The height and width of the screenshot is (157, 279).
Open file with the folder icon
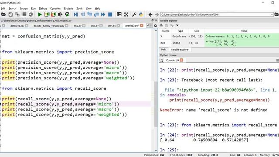tap(3, 14)
